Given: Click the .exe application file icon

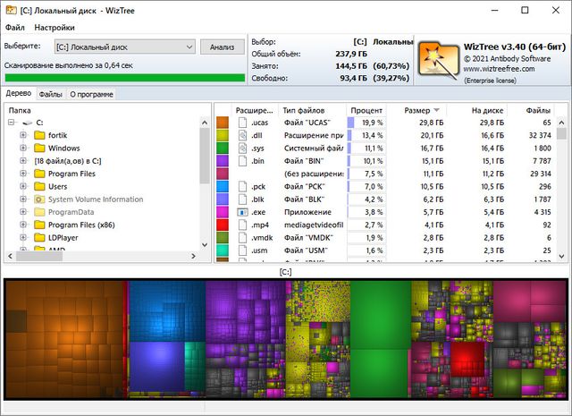Looking at the screenshot, I should [242, 212].
